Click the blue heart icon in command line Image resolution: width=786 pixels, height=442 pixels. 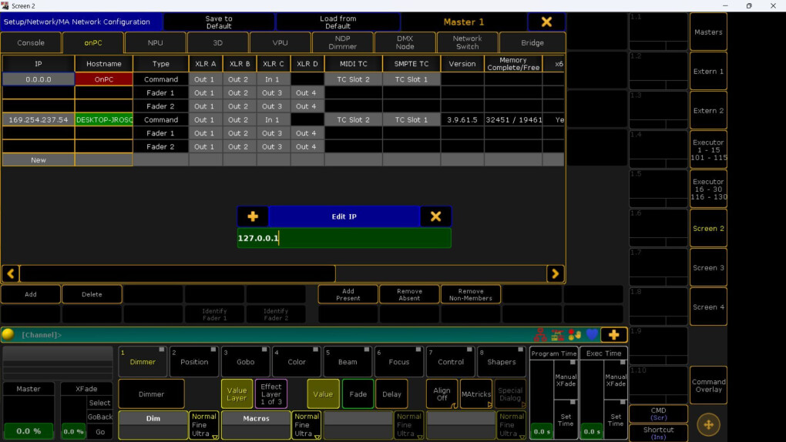click(x=592, y=335)
